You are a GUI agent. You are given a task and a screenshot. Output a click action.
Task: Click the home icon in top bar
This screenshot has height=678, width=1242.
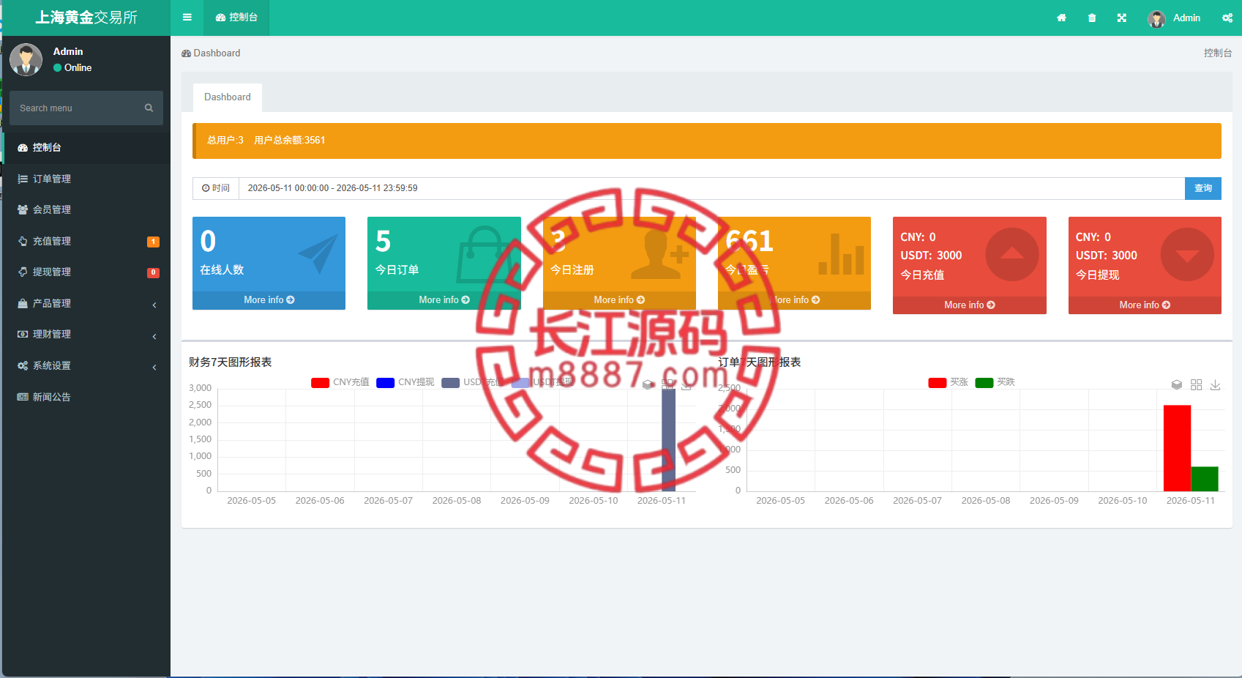click(1061, 18)
